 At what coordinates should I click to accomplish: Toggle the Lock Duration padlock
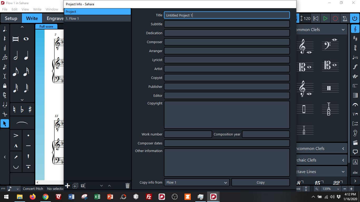point(4,86)
